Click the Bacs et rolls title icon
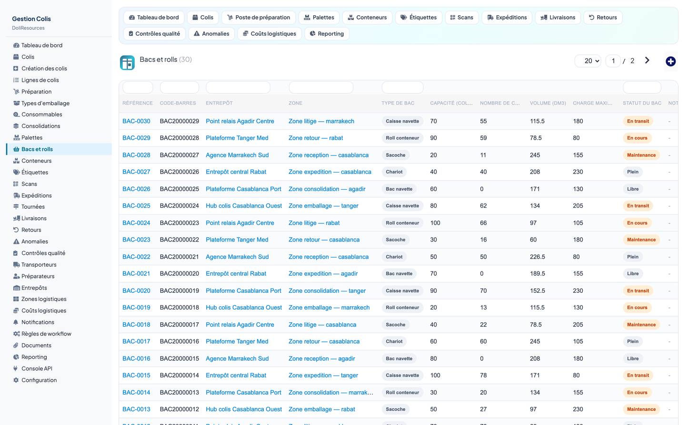 tap(127, 62)
